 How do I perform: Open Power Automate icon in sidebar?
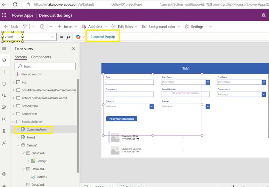tap(4, 107)
